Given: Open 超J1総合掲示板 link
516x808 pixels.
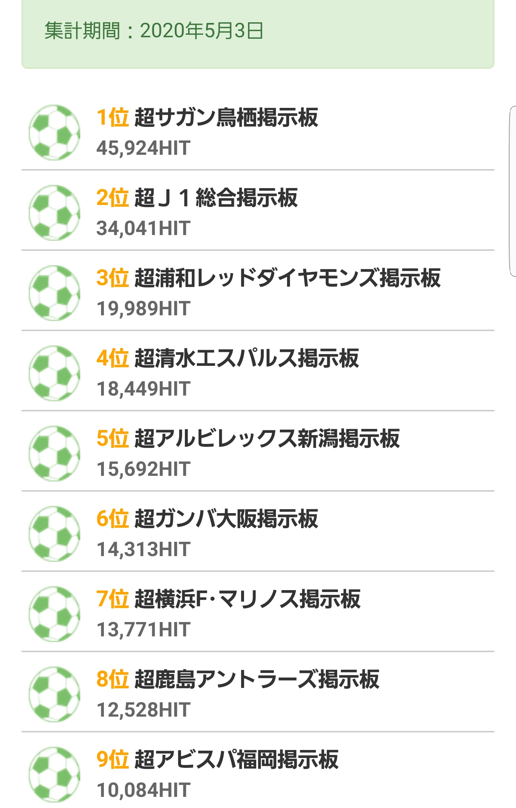Looking at the screenshot, I should 216,198.
